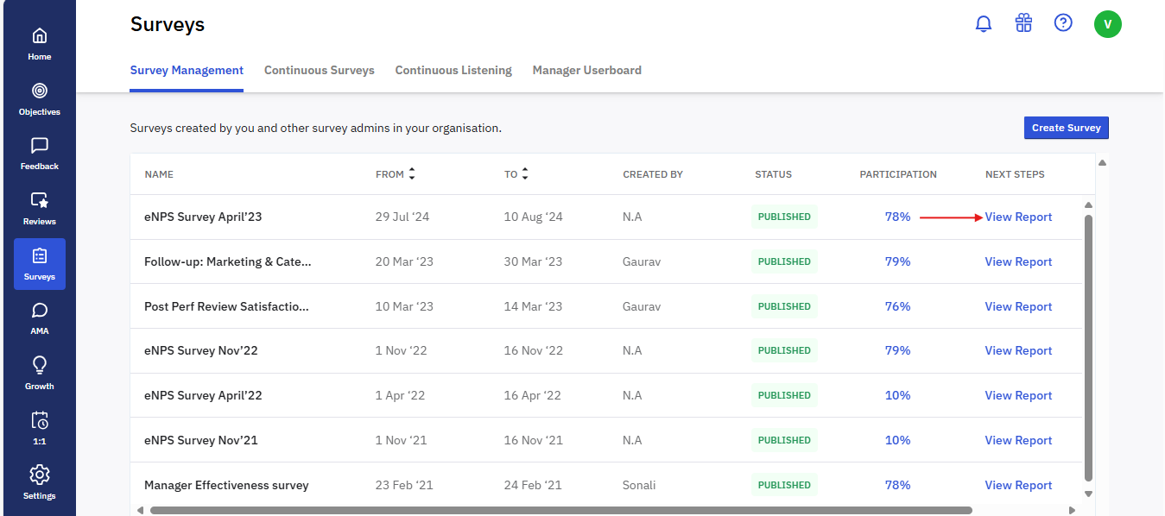Sort surveys by TO date

pyautogui.click(x=524, y=174)
